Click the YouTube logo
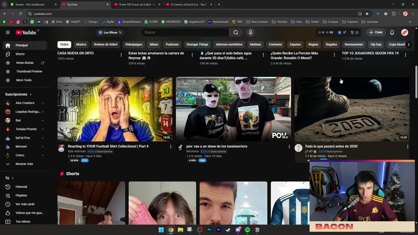 point(26,32)
